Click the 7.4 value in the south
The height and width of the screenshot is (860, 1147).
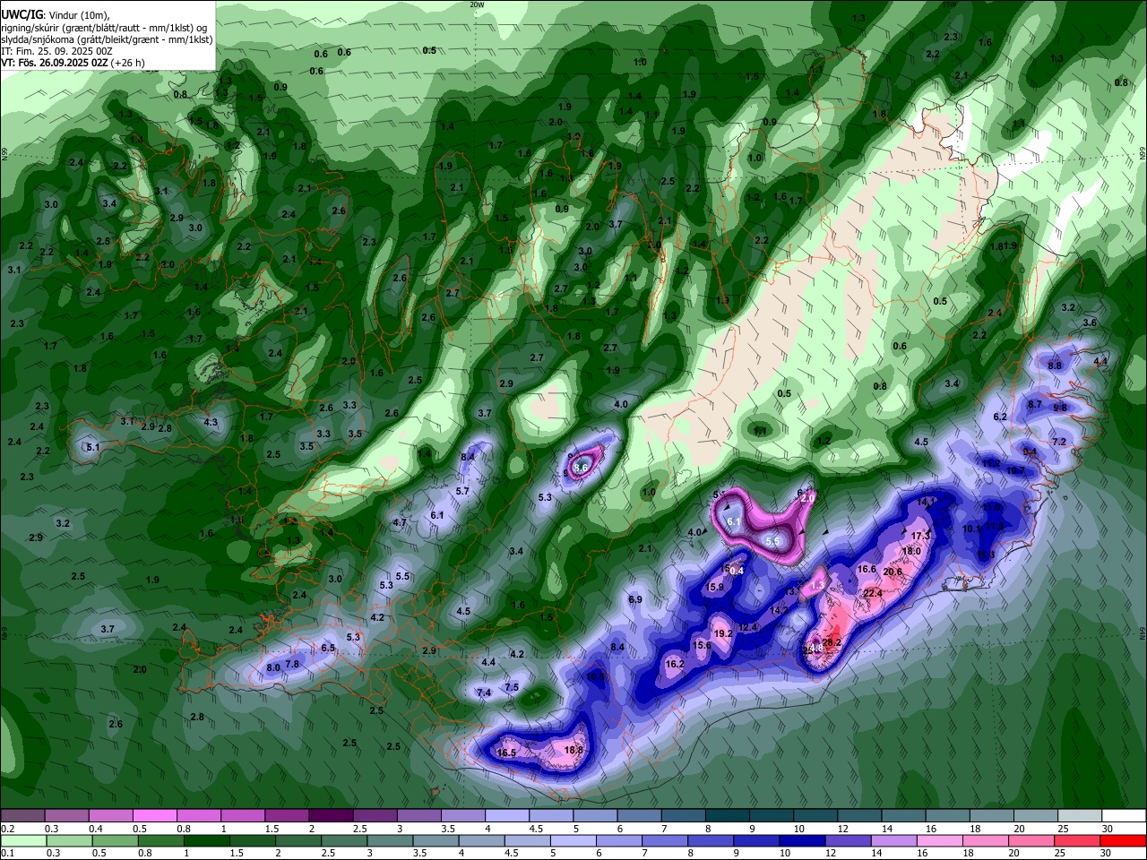click(484, 692)
